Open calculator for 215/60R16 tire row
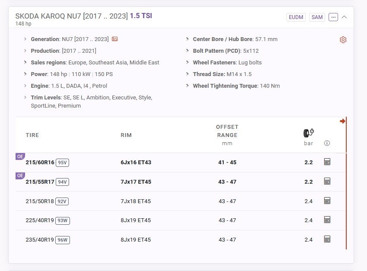Image resolution: width=367 pixels, height=271 pixels. tap(327, 162)
